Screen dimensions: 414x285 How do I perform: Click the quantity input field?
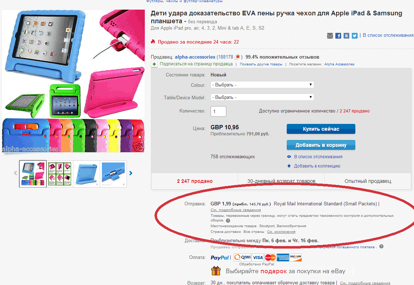pos(218,111)
